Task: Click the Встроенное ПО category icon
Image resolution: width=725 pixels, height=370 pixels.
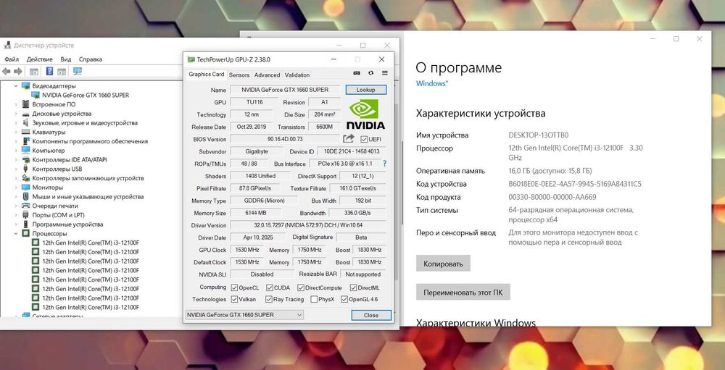Action: (25, 104)
